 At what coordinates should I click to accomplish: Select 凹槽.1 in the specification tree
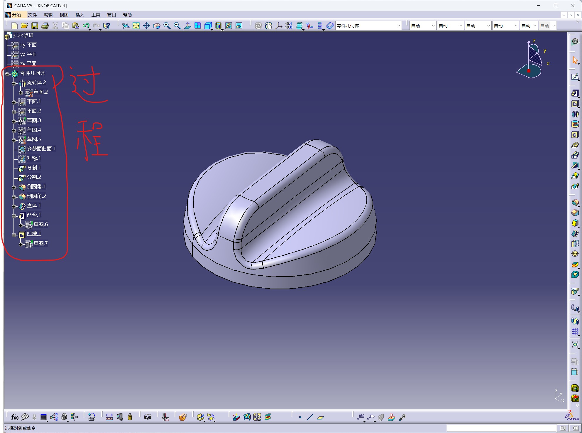pyautogui.click(x=34, y=234)
